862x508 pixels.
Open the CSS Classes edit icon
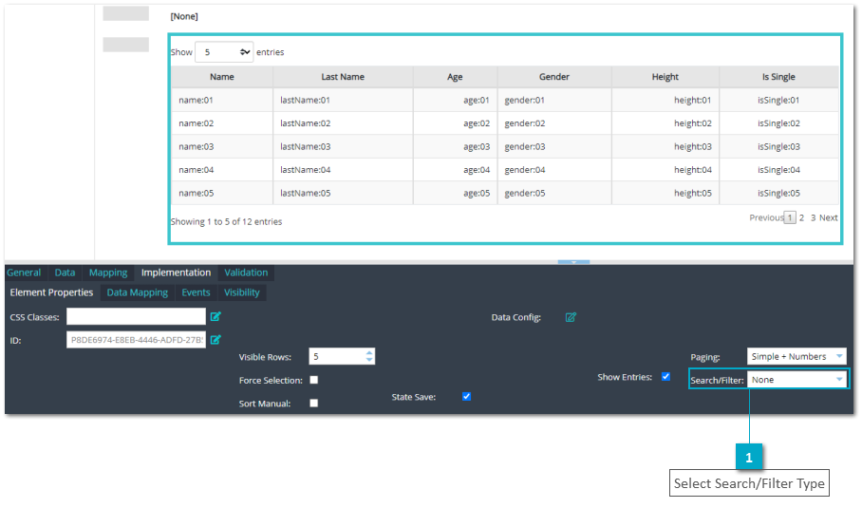pos(215,317)
